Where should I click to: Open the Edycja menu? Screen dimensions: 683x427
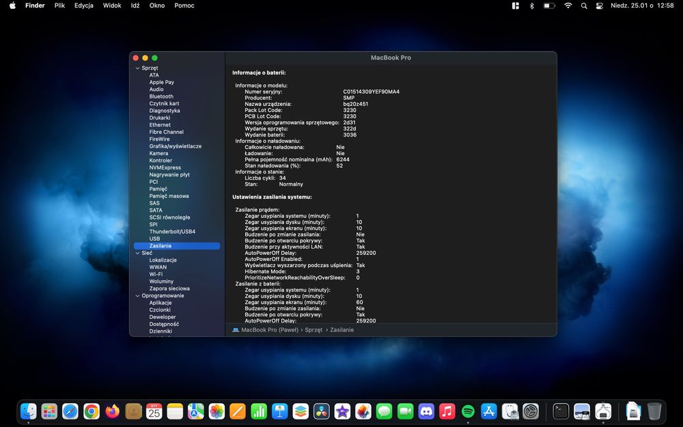(83, 5)
